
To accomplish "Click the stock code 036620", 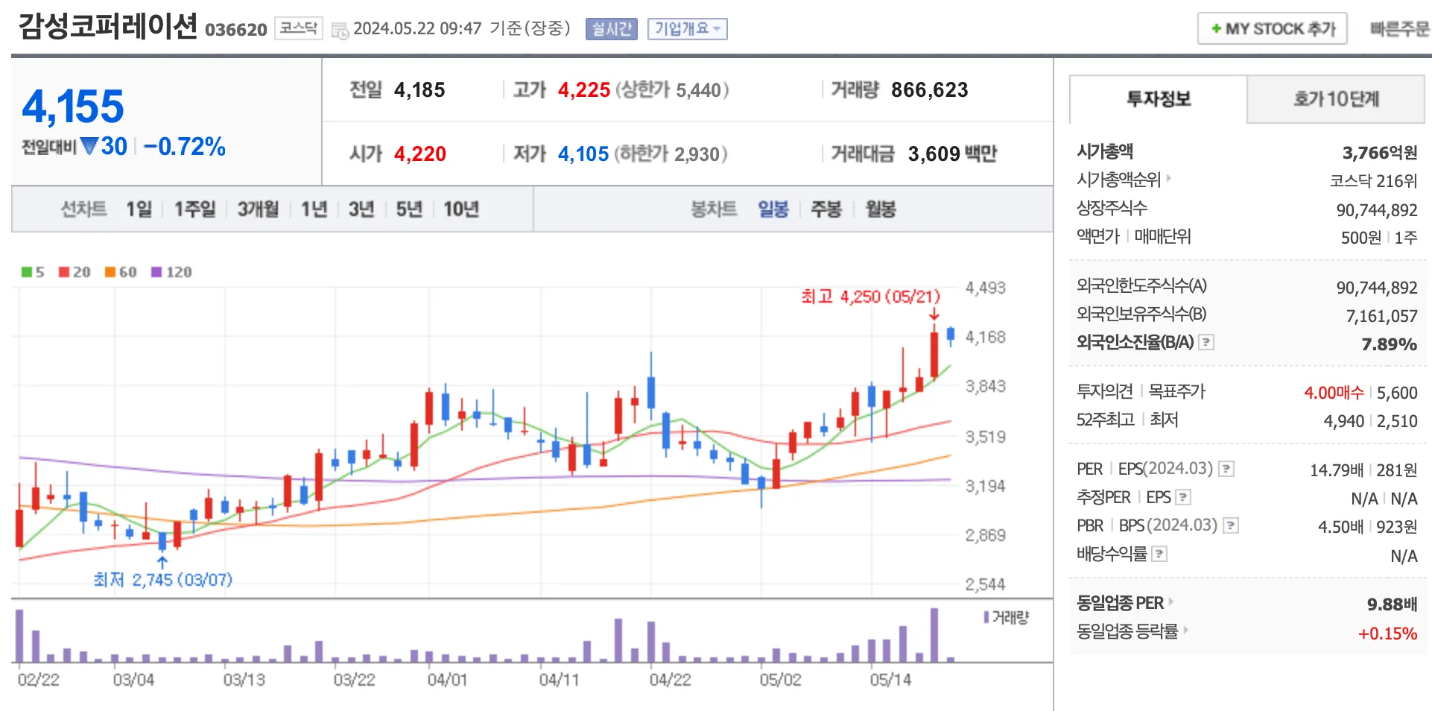I will click(235, 30).
